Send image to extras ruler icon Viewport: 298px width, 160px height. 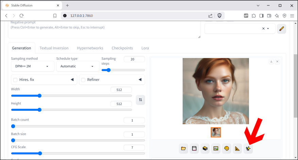237,148
